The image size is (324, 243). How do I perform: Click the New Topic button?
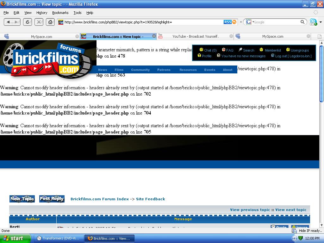point(22,199)
